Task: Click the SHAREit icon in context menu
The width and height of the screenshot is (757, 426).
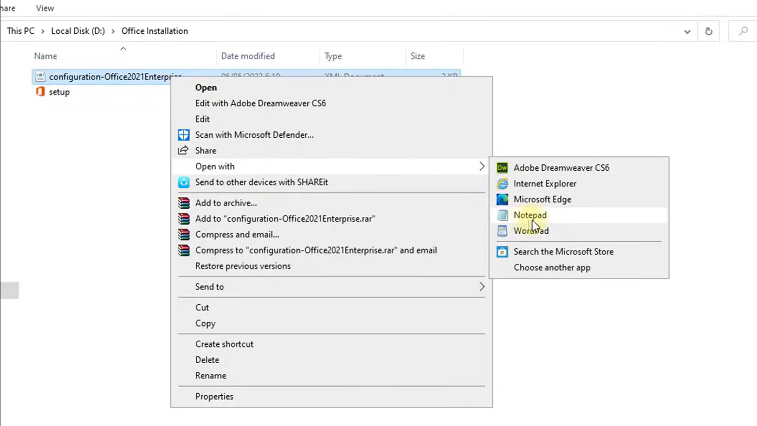Action: click(184, 182)
